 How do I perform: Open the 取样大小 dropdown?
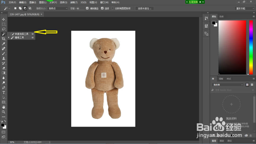coord(58,8)
